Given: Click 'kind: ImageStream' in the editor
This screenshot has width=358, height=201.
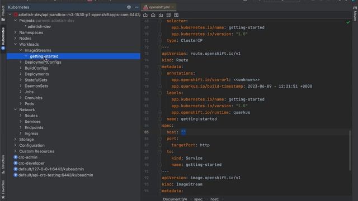Looking at the screenshot, I should click(182, 184).
